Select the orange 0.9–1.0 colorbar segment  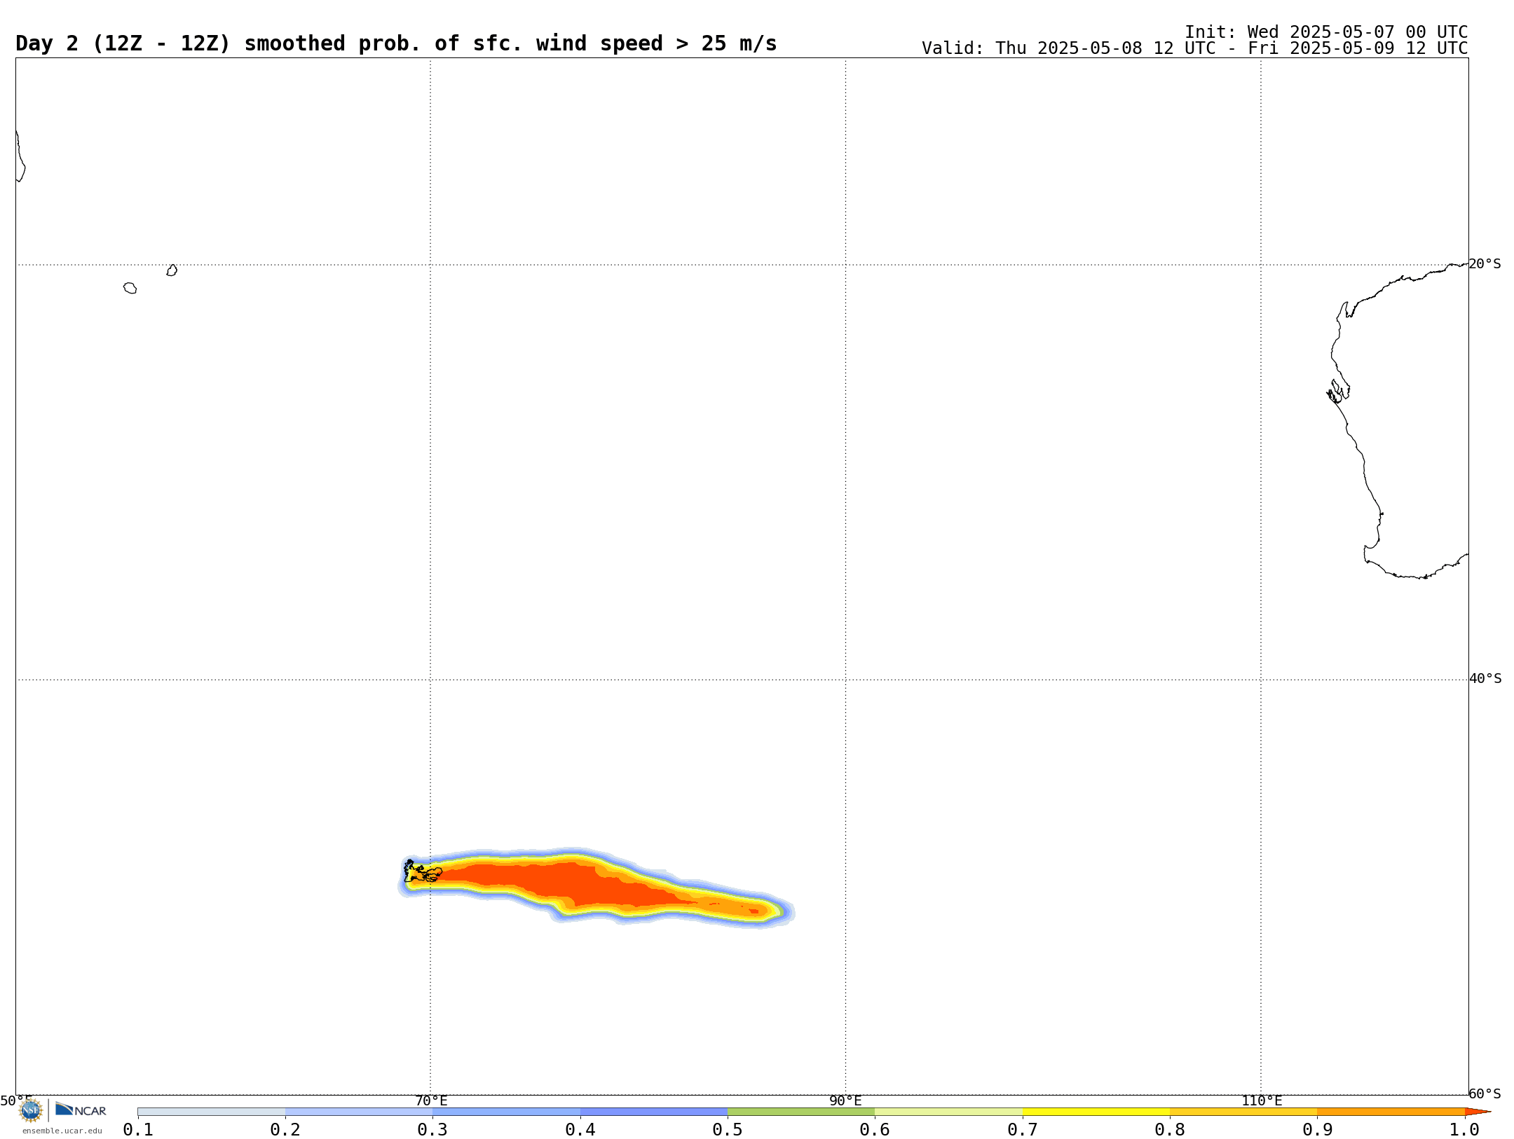(x=1391, y=1112)
